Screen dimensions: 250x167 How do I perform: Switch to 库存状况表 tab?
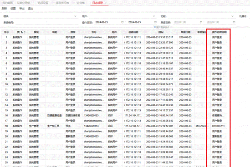pyautogui.click(x=62, y=3)
